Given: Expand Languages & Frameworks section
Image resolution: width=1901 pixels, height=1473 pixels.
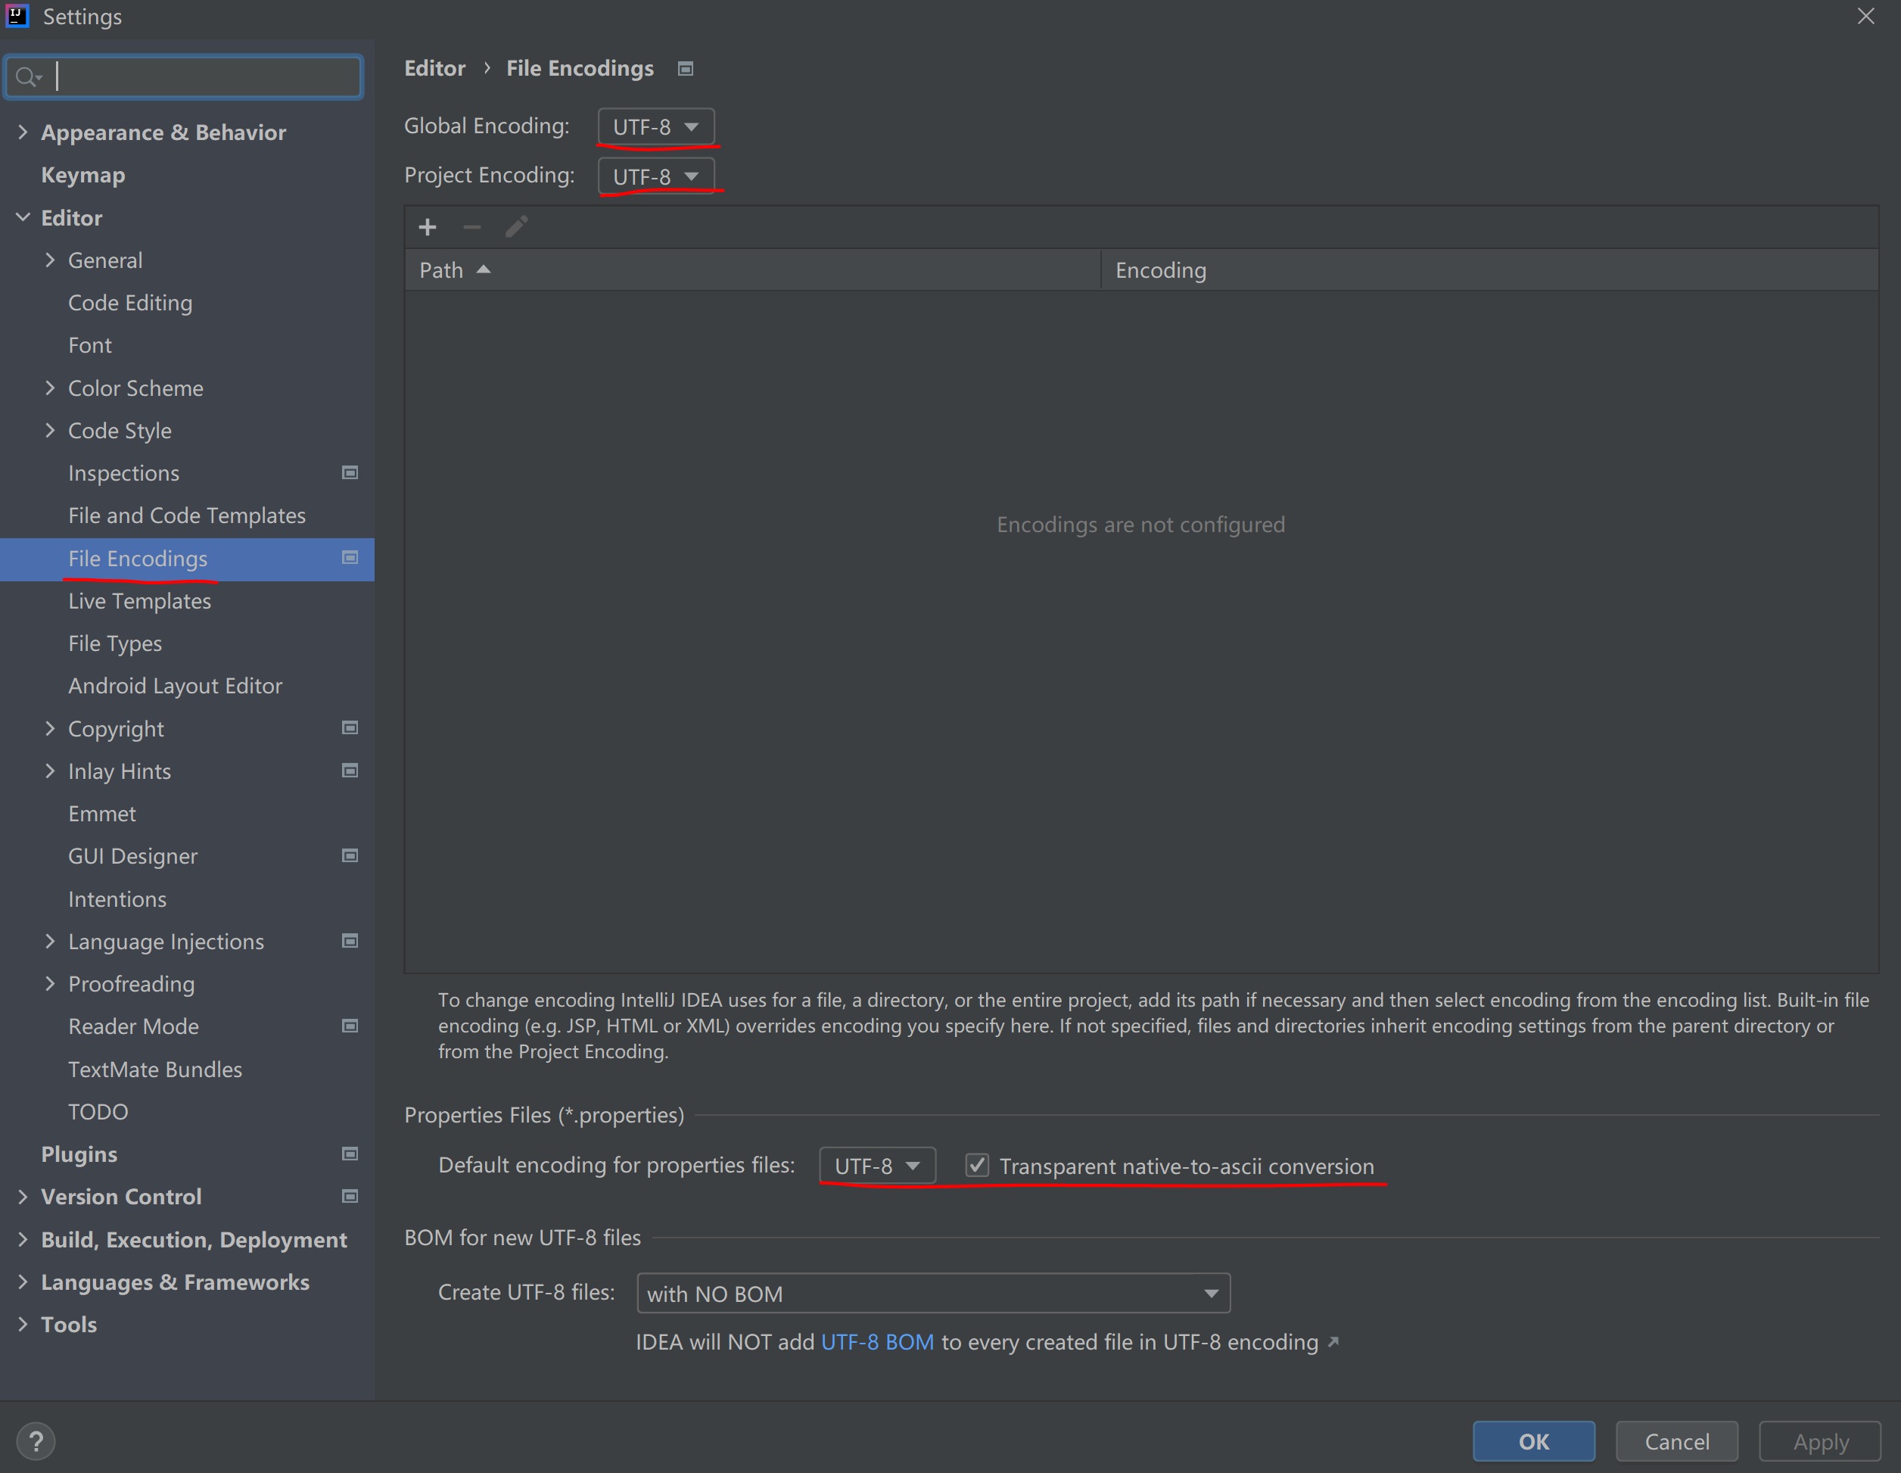Looking at the screenshot, I should tap(23, 1281).
